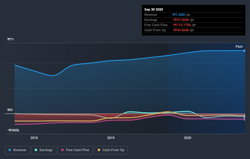This screenshot has width=250, height=159.
Task: Click the Revenue label in the tooltip
Action: pyautogui.click(x=151, y=15)
